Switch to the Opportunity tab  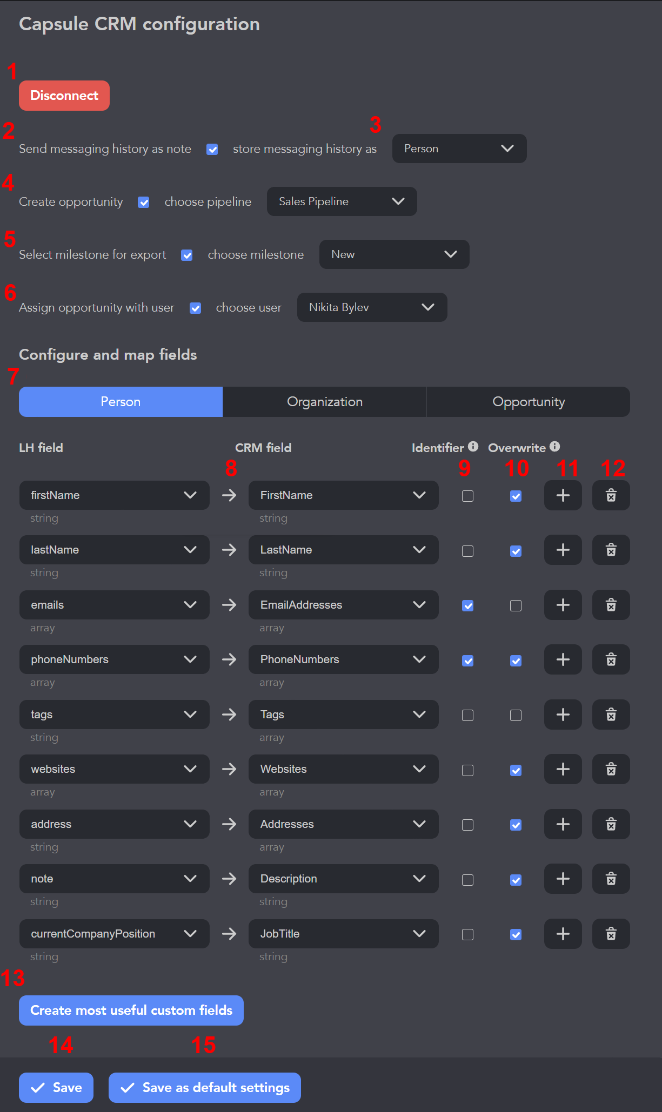pos(528,402)
